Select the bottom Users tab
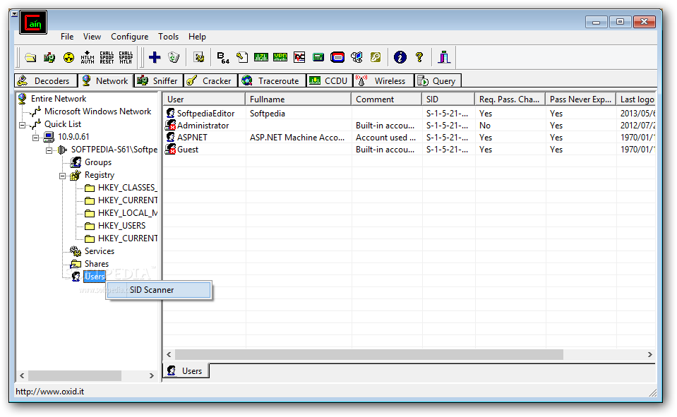677x417 pixels. [186, 371]
